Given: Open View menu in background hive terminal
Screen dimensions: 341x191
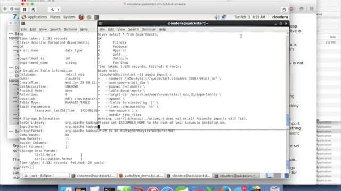Looking at the screenshot, I should coord(43,29).
